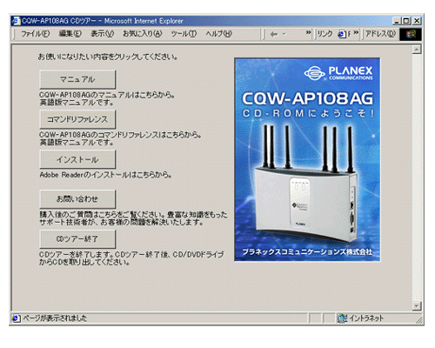Click the Windows flag throbber icon
The width and height of the screenshot is (435, 348).
(x=411, y=34)
